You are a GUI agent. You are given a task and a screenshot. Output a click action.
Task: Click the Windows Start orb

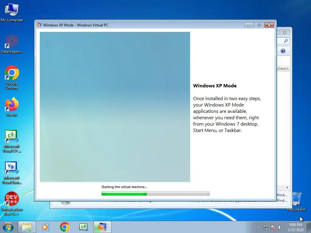pyautogui.click(x=8, y=227)
